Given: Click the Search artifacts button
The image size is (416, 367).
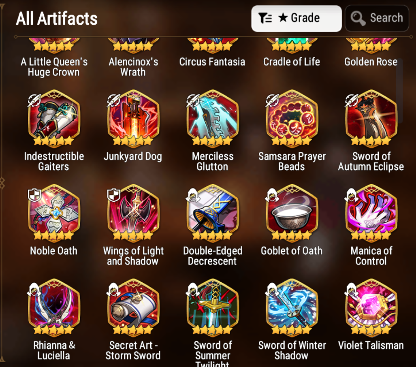Looking at the screenshot, I should coord(377,19).
